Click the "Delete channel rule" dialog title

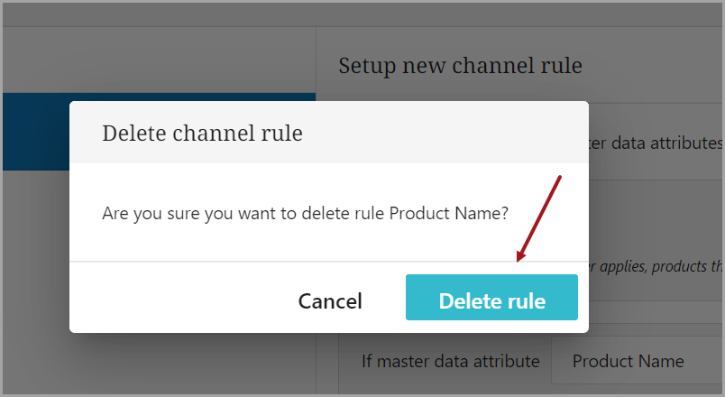tap(202, 134)
